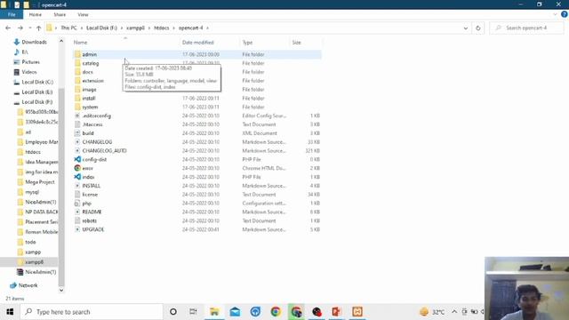Select the install folder
Image resolution: width=569 pixels, height=320 pixels.
[x=89, y=99]
